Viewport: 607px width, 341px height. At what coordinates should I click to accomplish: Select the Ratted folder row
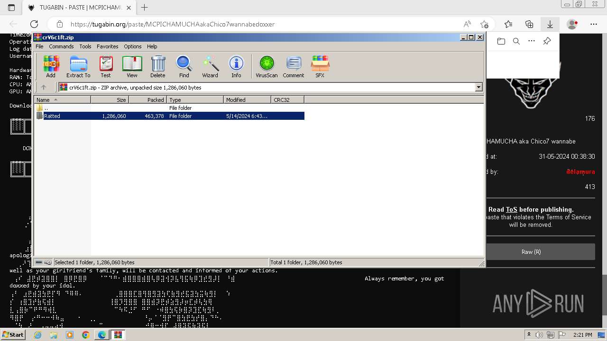point(169,116)
